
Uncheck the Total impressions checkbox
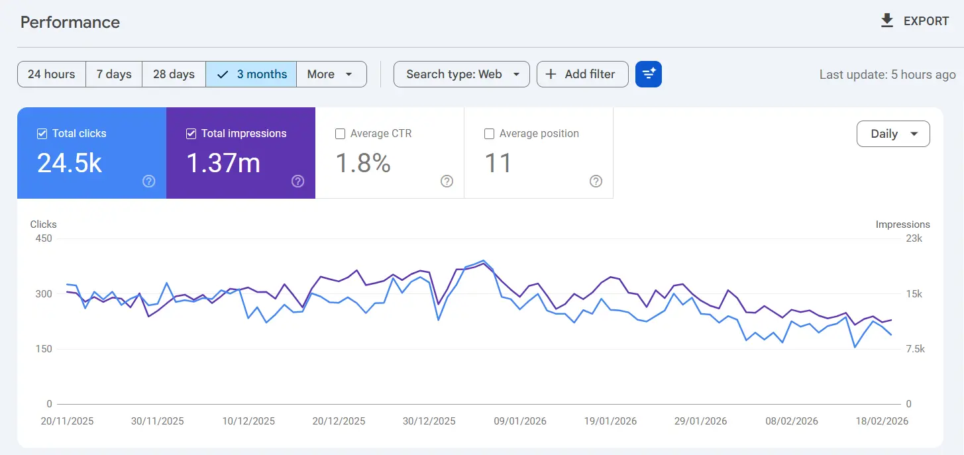190,133
